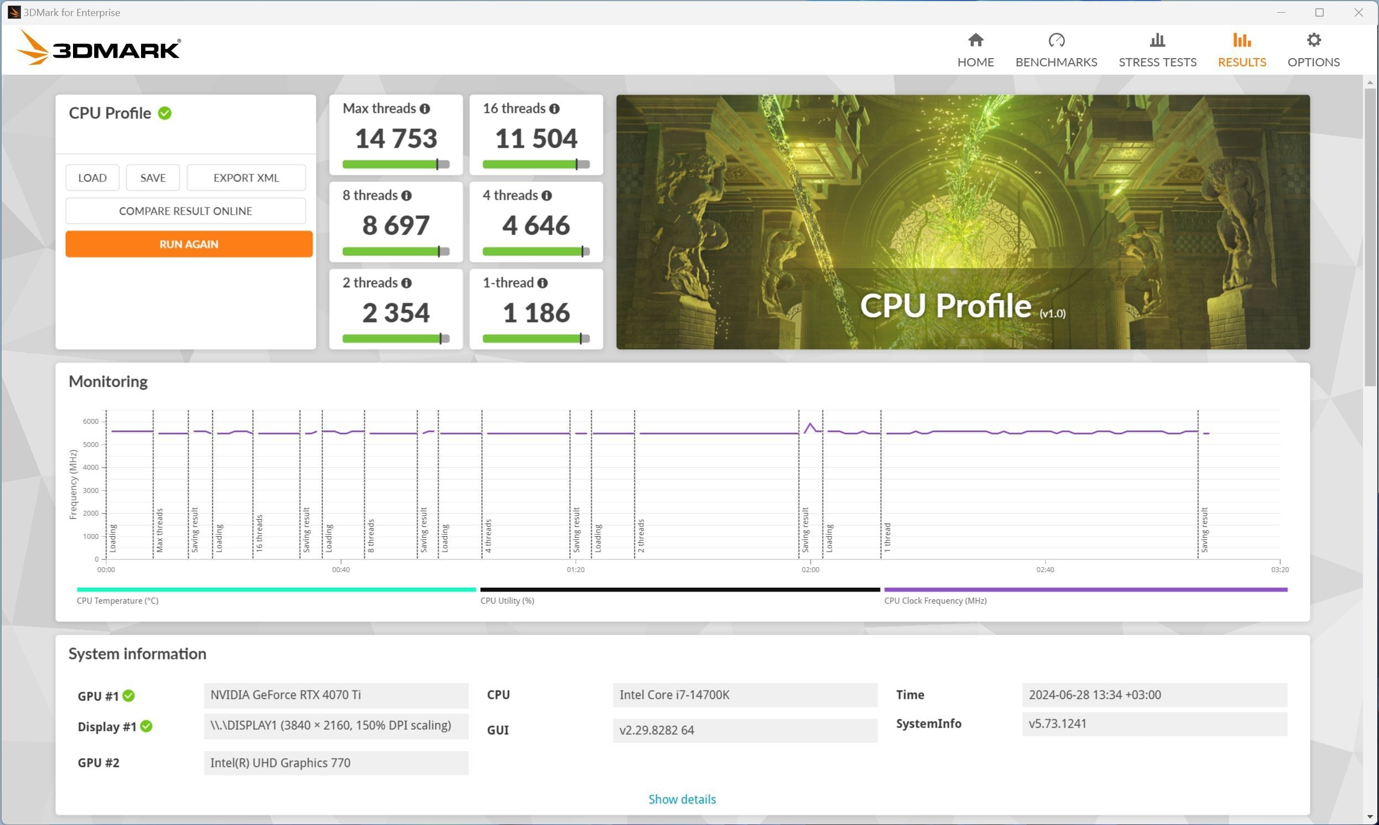Click the Max threads info tooltip icon
The width and height of the screenshot is (1379, 825).
[x=424, y=109]
